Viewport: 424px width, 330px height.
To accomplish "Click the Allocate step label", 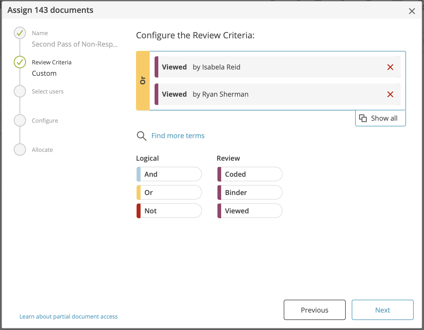I will click(42, 150).
